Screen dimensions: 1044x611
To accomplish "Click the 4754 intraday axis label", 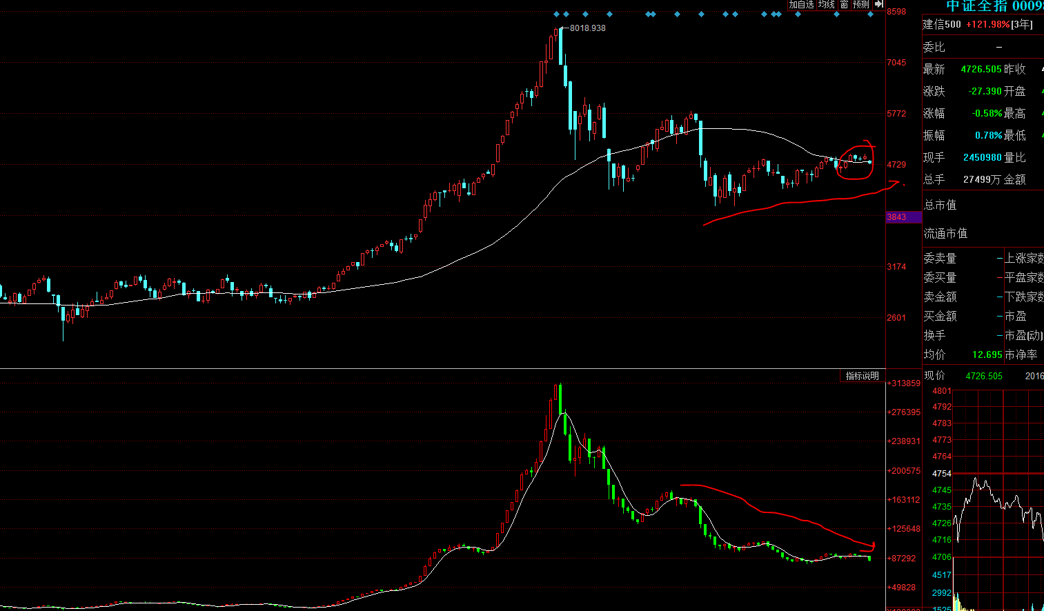I will (942, 474).
